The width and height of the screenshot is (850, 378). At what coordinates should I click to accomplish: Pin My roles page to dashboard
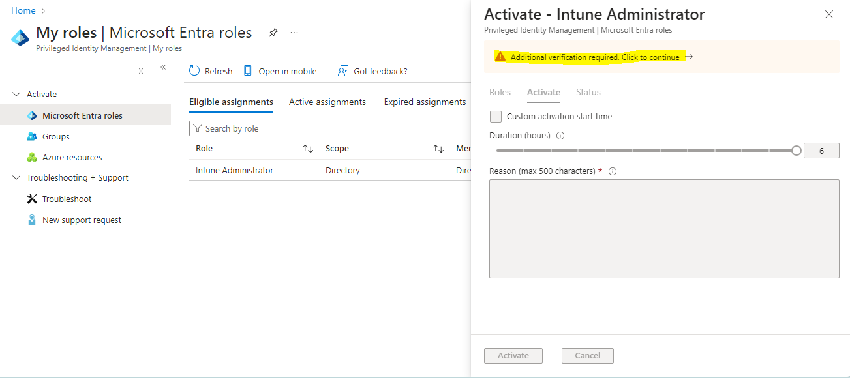(x=273, y=32)
